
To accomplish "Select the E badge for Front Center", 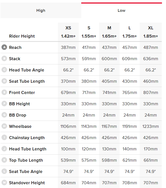I will coord(4,92).
